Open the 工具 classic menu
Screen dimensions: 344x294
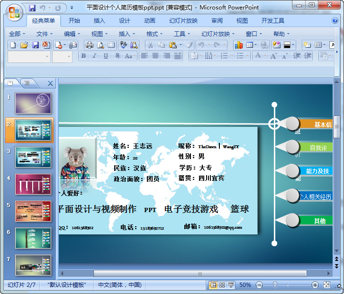[x=181, y=34]
